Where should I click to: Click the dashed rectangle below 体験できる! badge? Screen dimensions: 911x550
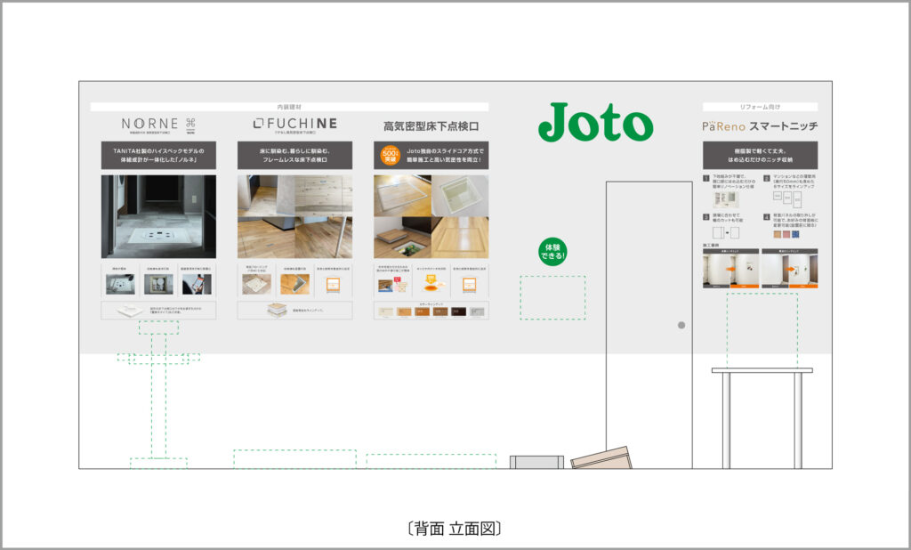(552, 297)
